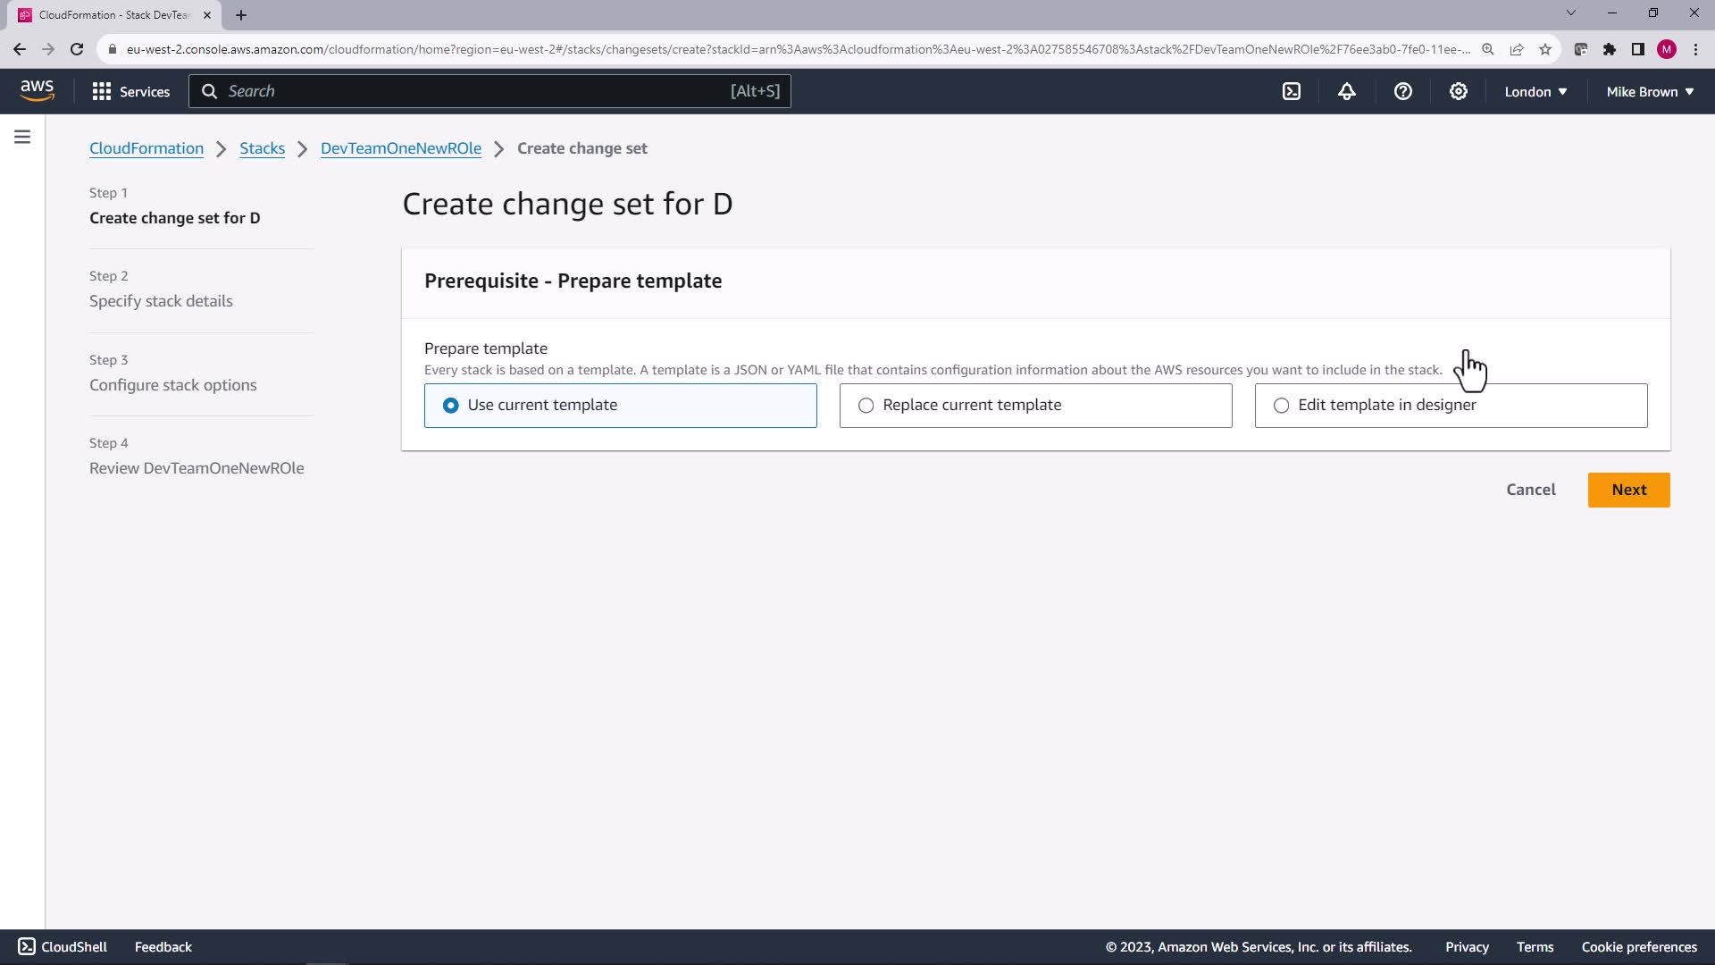Open DevTeamOneNewROle breadcrumb link
This screenshot has width=1715, height=965.
[x=400, y=148]
